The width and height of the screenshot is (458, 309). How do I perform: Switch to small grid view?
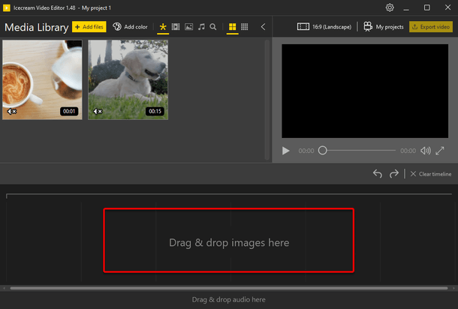[x=245, y=27]
